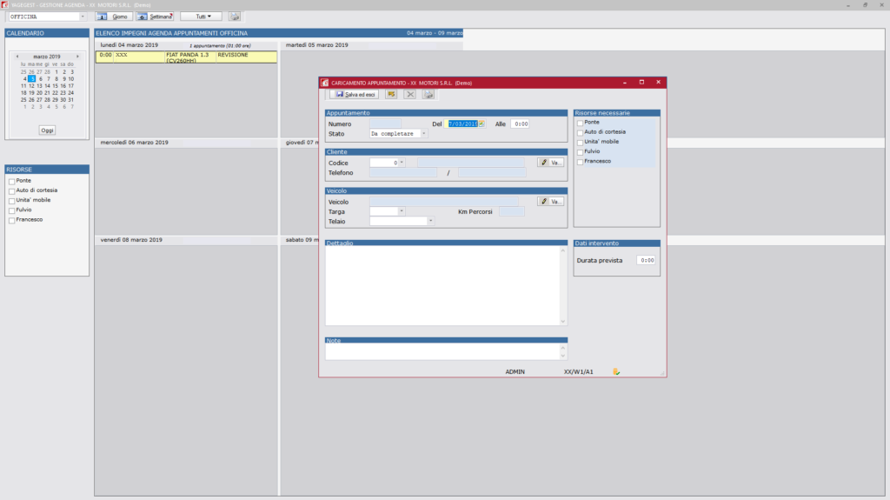Expand the Telaio dropdown list
This screenshot has width=890, height=500.
pyautogui.click(x=430, y=221)
